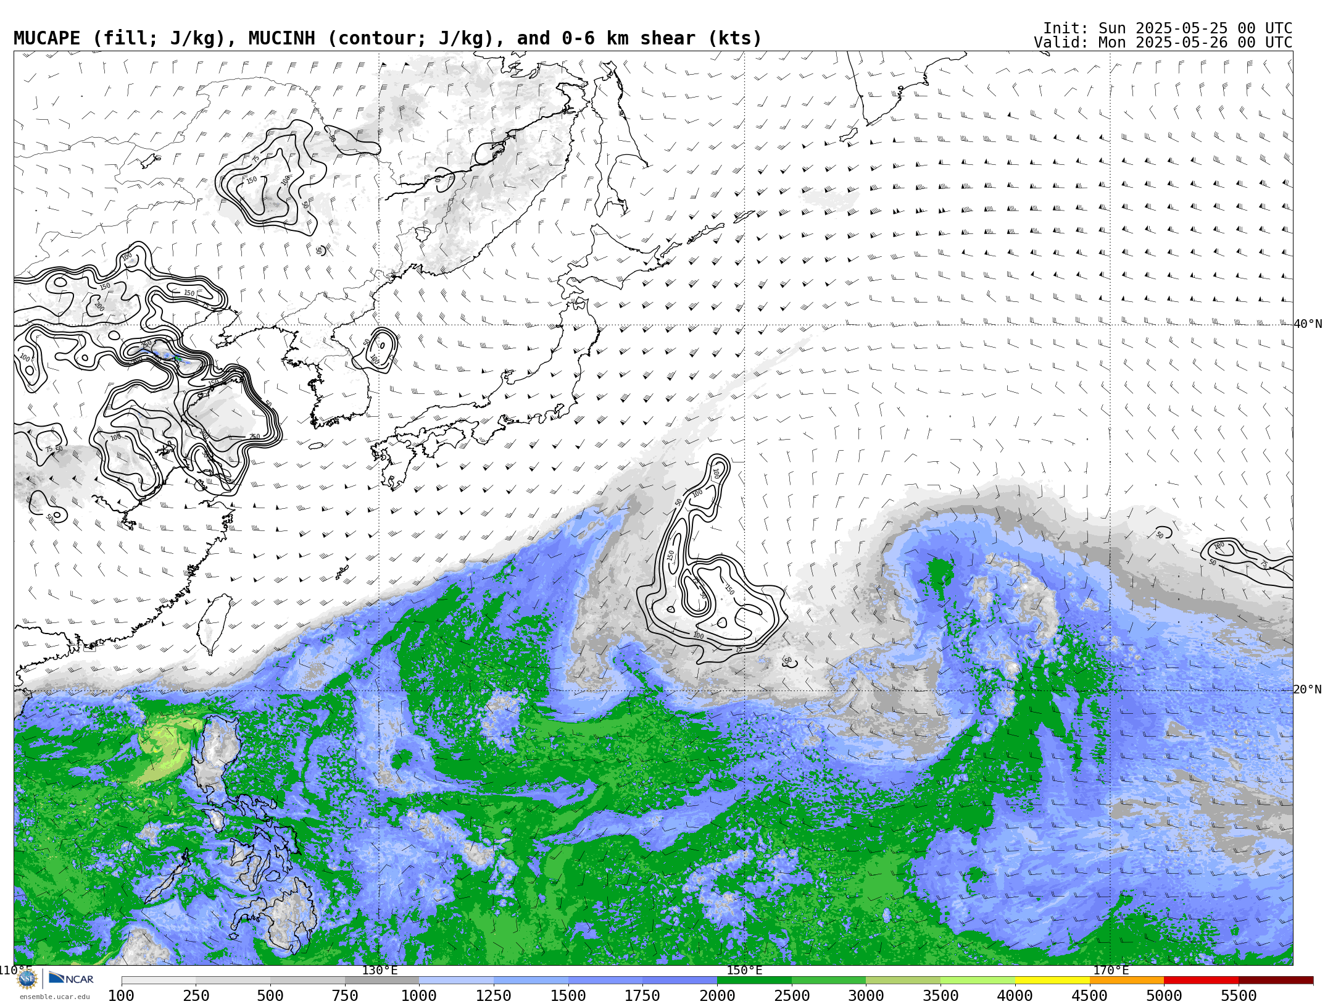Click the colorbar tick label 3000
Image resolution: width=1333 pixels, height=1004 pixels.
pyautogui.click(x=866, y=996)
